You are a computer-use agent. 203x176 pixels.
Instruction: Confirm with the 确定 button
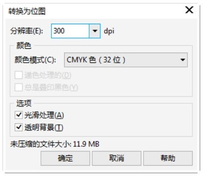pyautogui.click(x=65, y=158)
